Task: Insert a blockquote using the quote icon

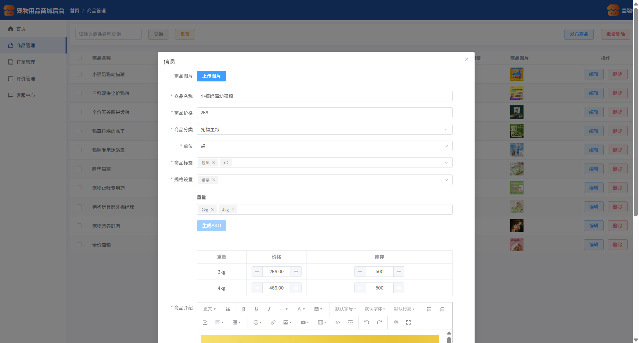Action: pos(228,309)
